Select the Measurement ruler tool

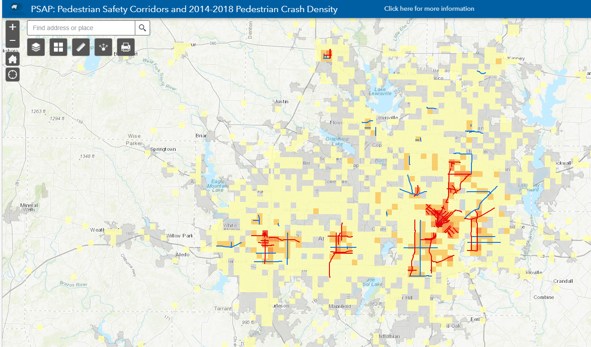tap(80, 47)
